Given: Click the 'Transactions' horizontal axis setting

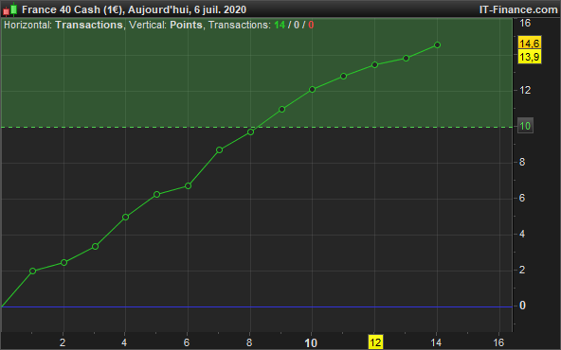Looking at the screenshot, I should [x=89, y=25].
